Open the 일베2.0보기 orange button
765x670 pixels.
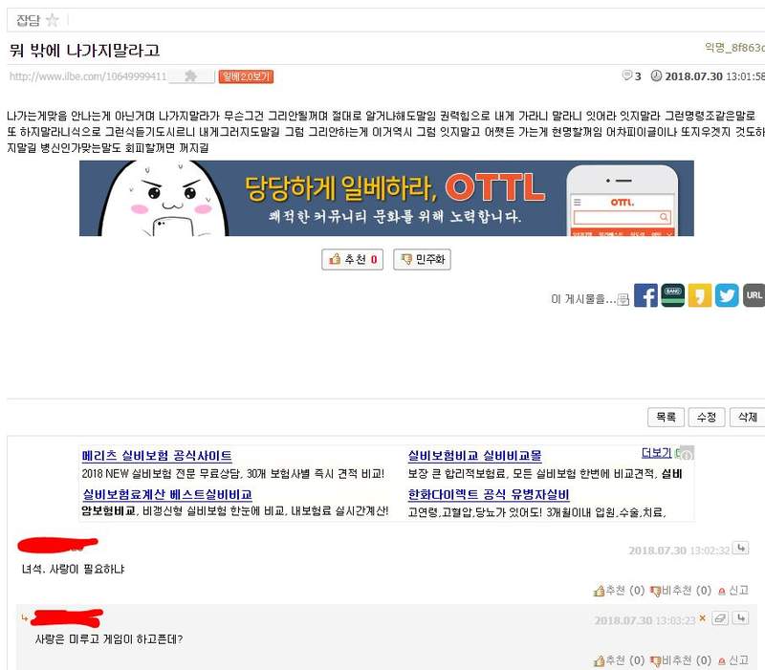tap(246, 76)
